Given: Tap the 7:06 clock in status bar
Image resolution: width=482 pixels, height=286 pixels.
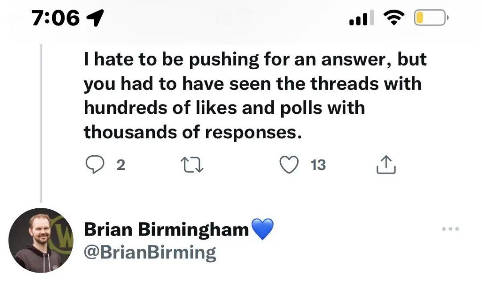Looking at the screenshot, I should pyautogui.click(x=56, y=18).
